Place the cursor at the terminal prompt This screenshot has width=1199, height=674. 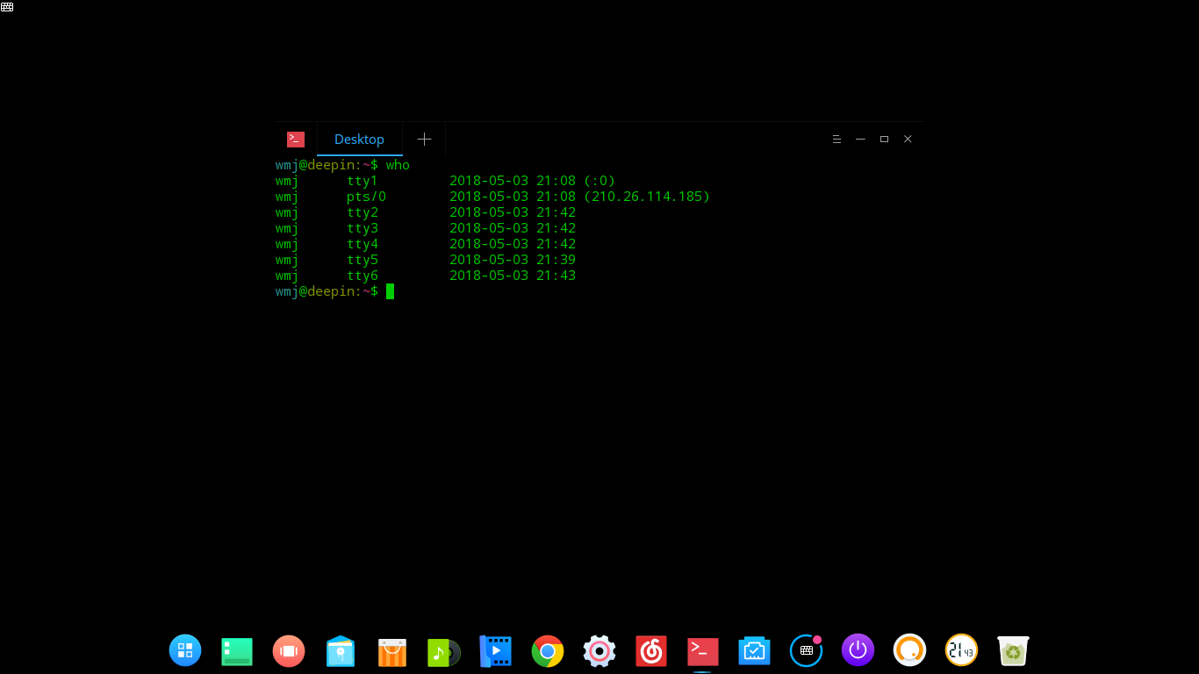point(391,290)
